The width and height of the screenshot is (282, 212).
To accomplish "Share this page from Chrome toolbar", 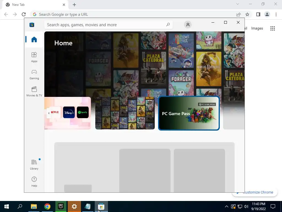I will pos(238,14).
